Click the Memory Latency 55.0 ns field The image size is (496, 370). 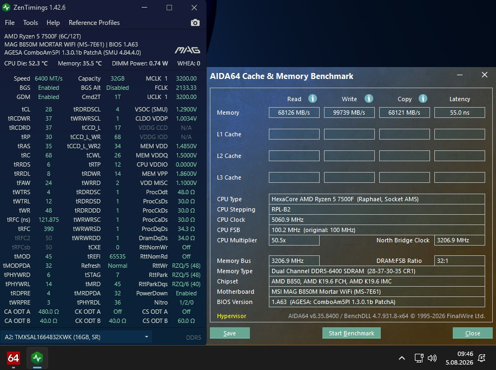click(x=460, y=113)
